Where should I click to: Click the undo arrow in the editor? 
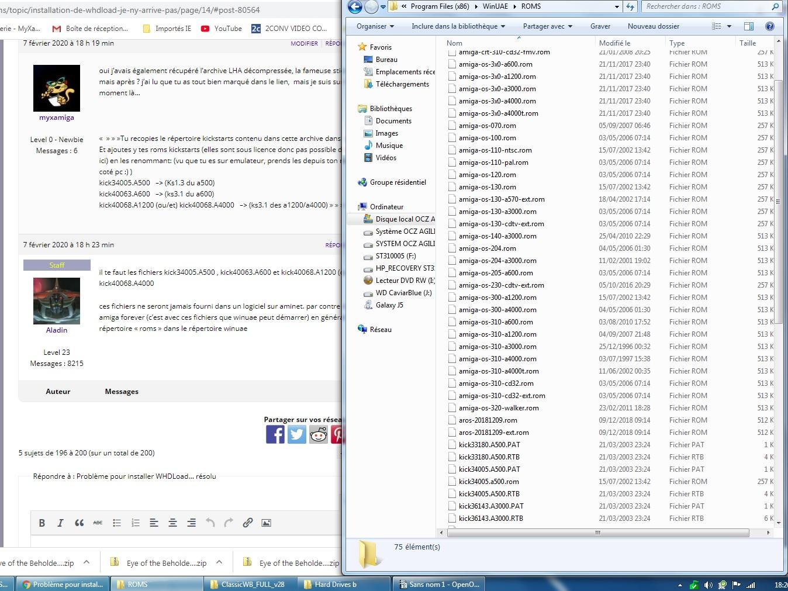[x=210, y=523]
